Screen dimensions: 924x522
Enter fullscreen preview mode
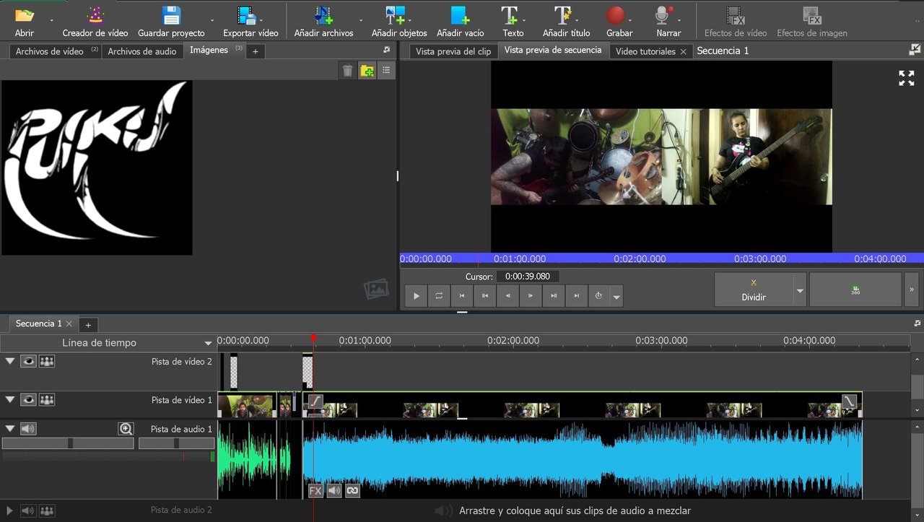click(907, 78)
